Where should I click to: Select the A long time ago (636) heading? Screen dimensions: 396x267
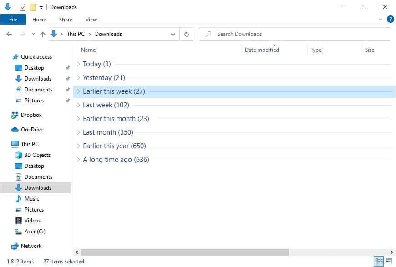pos(116,160)
